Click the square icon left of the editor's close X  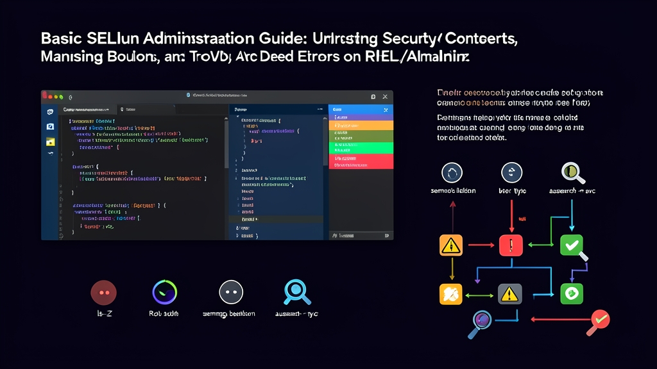coord(373,97)
